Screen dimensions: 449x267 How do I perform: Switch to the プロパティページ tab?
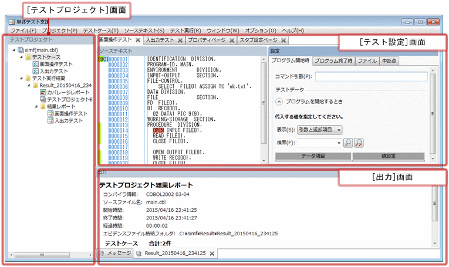(207, 40)
